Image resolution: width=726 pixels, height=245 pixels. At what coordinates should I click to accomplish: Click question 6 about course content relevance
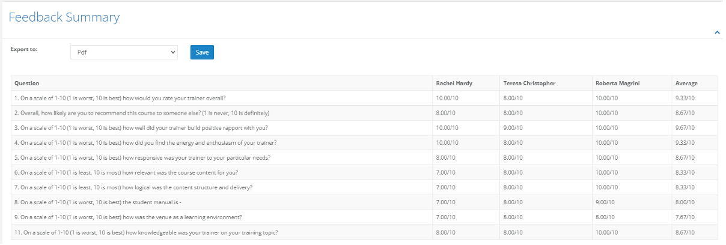tap(126, 172)
